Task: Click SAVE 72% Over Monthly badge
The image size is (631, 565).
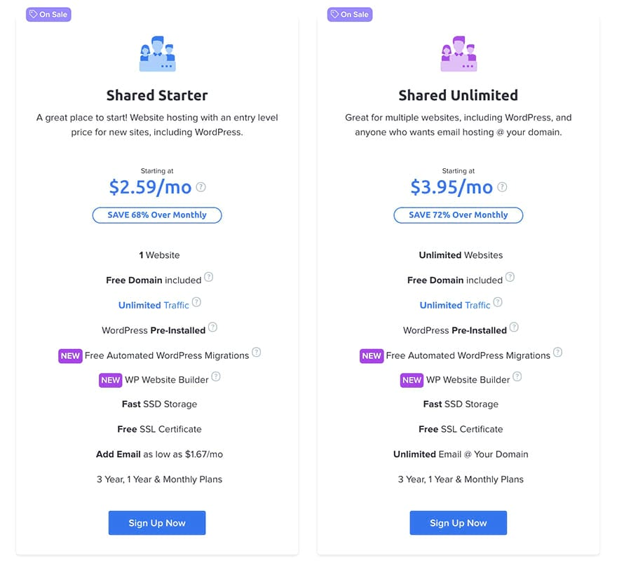Action: (x=459, y=215)
